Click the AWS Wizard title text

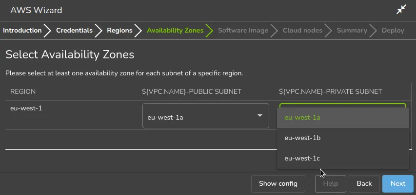point(36,10)
